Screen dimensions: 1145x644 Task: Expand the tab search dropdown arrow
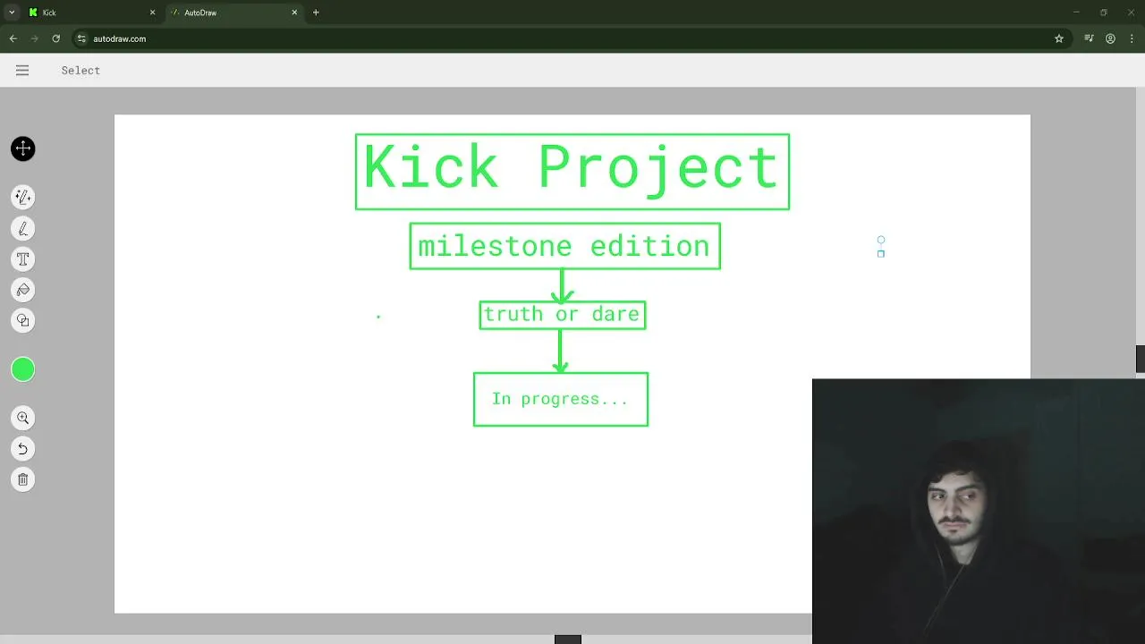point(12,13)
